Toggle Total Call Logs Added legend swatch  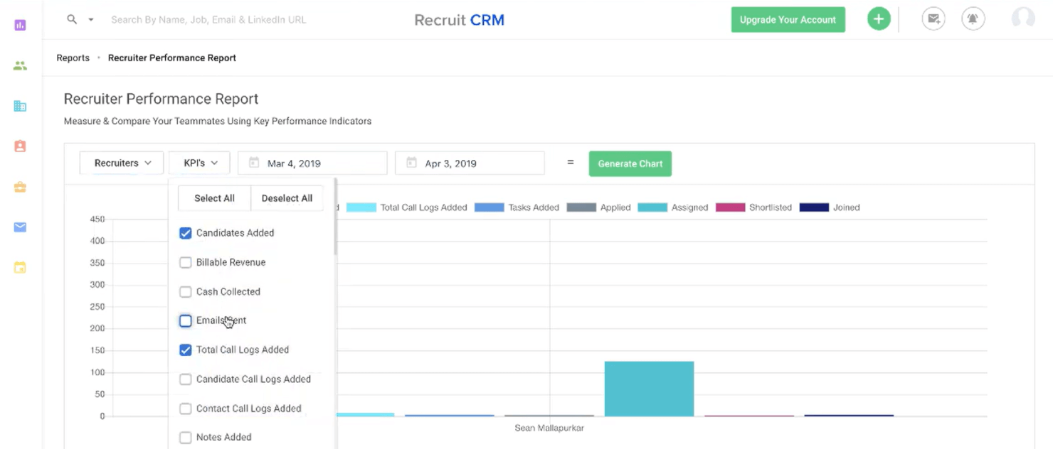click(361, 207)
